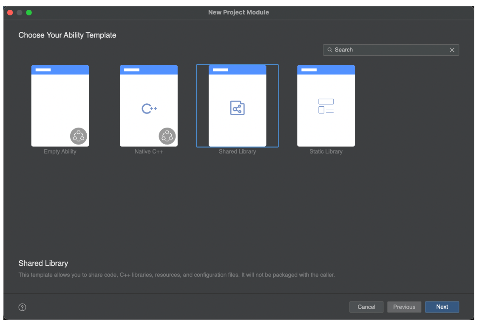The height and width of the screenshot is (327, 479).
Task: Click the 'New Project Module' window title
Action: point(238,12)
